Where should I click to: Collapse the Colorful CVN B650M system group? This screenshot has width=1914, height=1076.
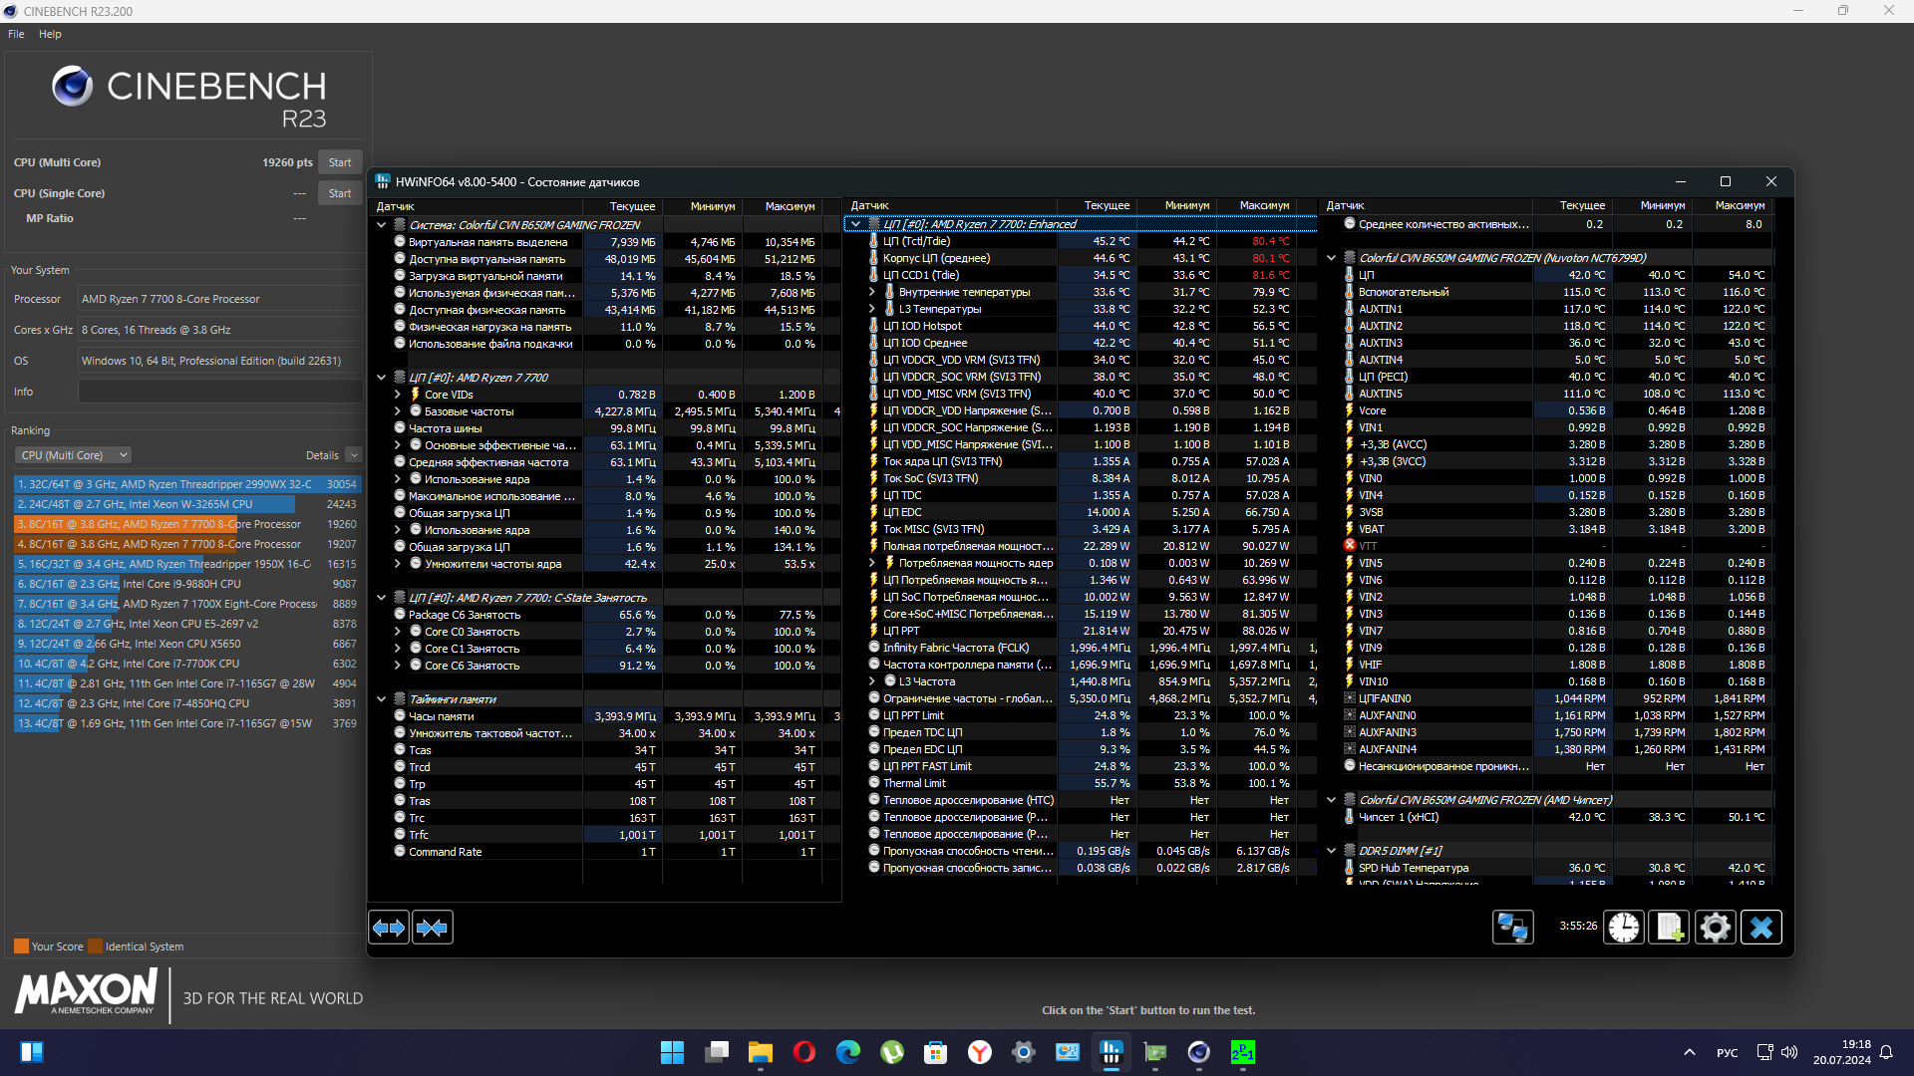point(381,225)
